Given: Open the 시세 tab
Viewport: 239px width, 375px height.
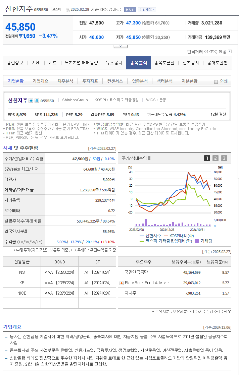Looking at the screenshot, I should (36, 63).
